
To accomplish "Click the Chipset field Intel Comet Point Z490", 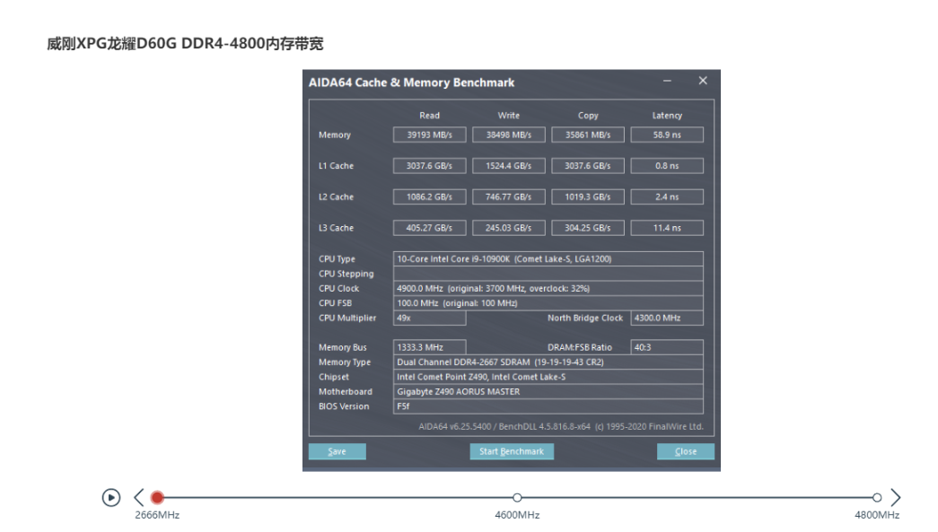I will pos(548,377).
